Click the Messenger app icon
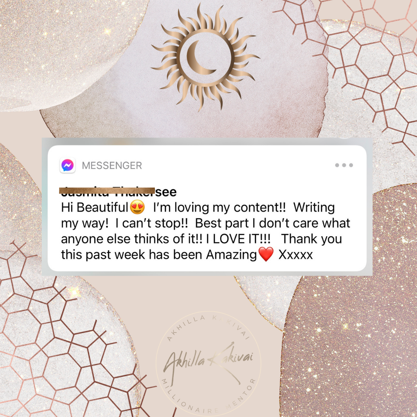The width and height of the screenshot is (417, 417). (68, 165)
